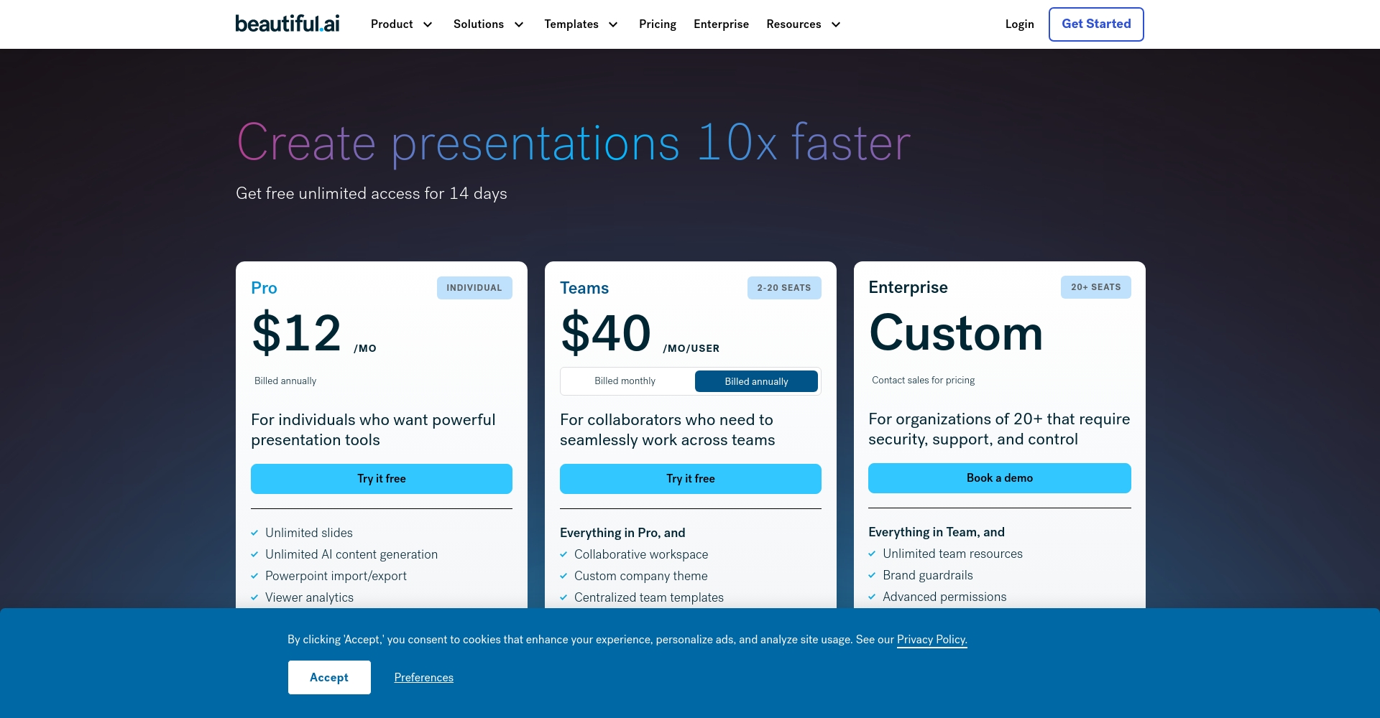1380x718 pixels.
Task: Click the checkmark beside Centralized team templates
Action: [563, 597]
